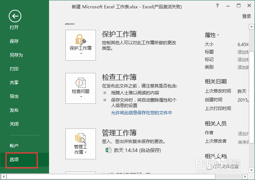255x180 pixels.
Task: Select 导出 from the left menu
Action: tap(14, 96)
